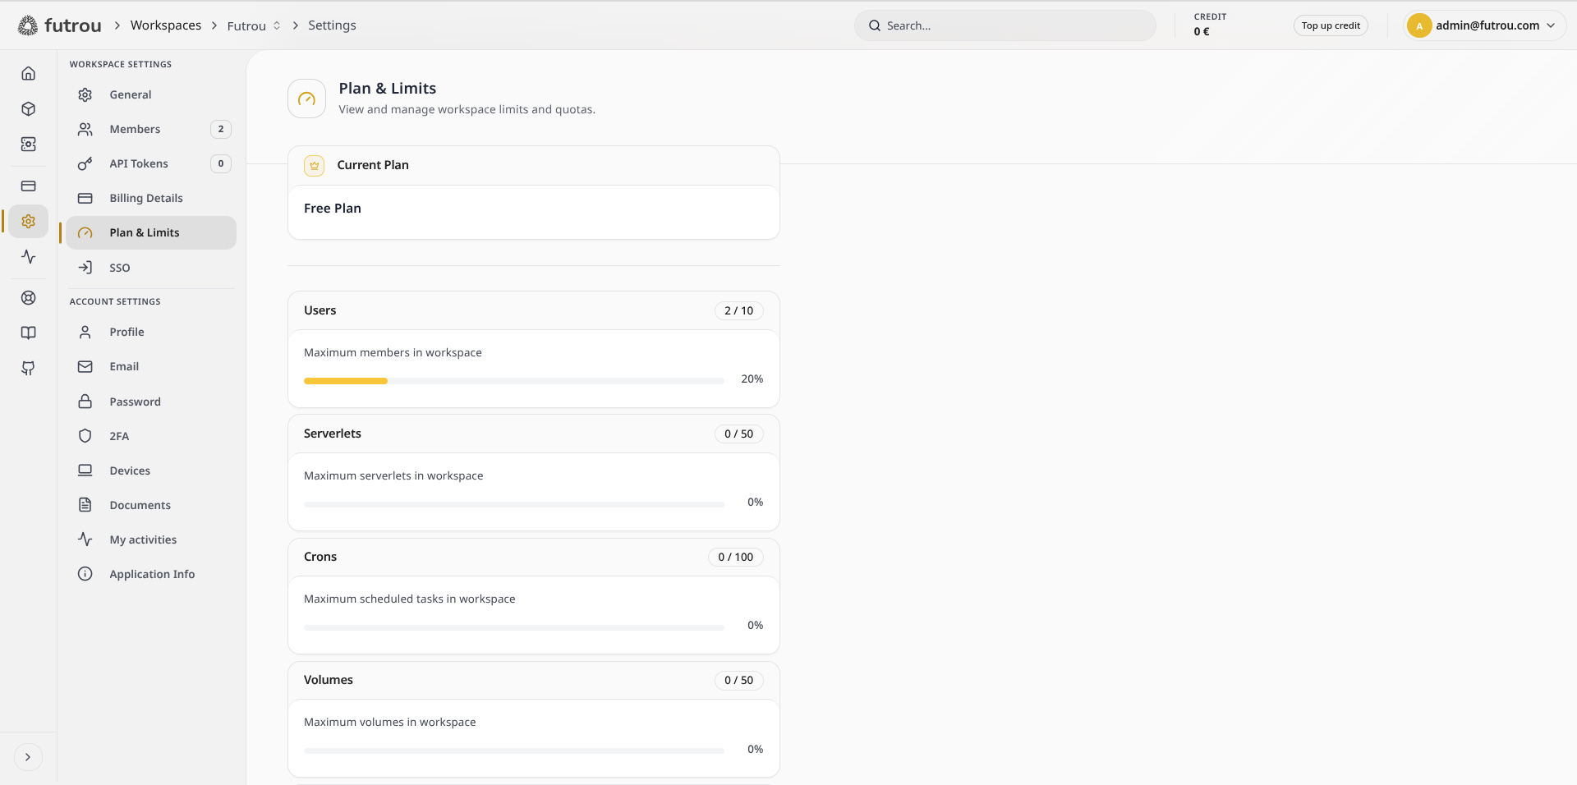
Task: Go to Members settings
Action: tap(151, 129)
